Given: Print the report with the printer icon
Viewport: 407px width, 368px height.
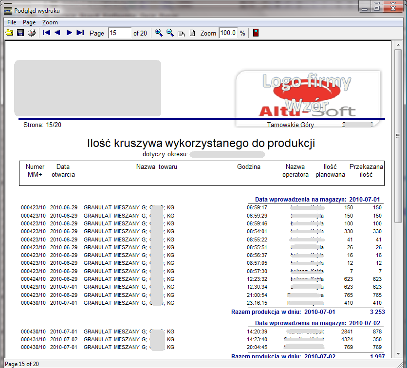Looking at the screenshot, I should point(32,33).
